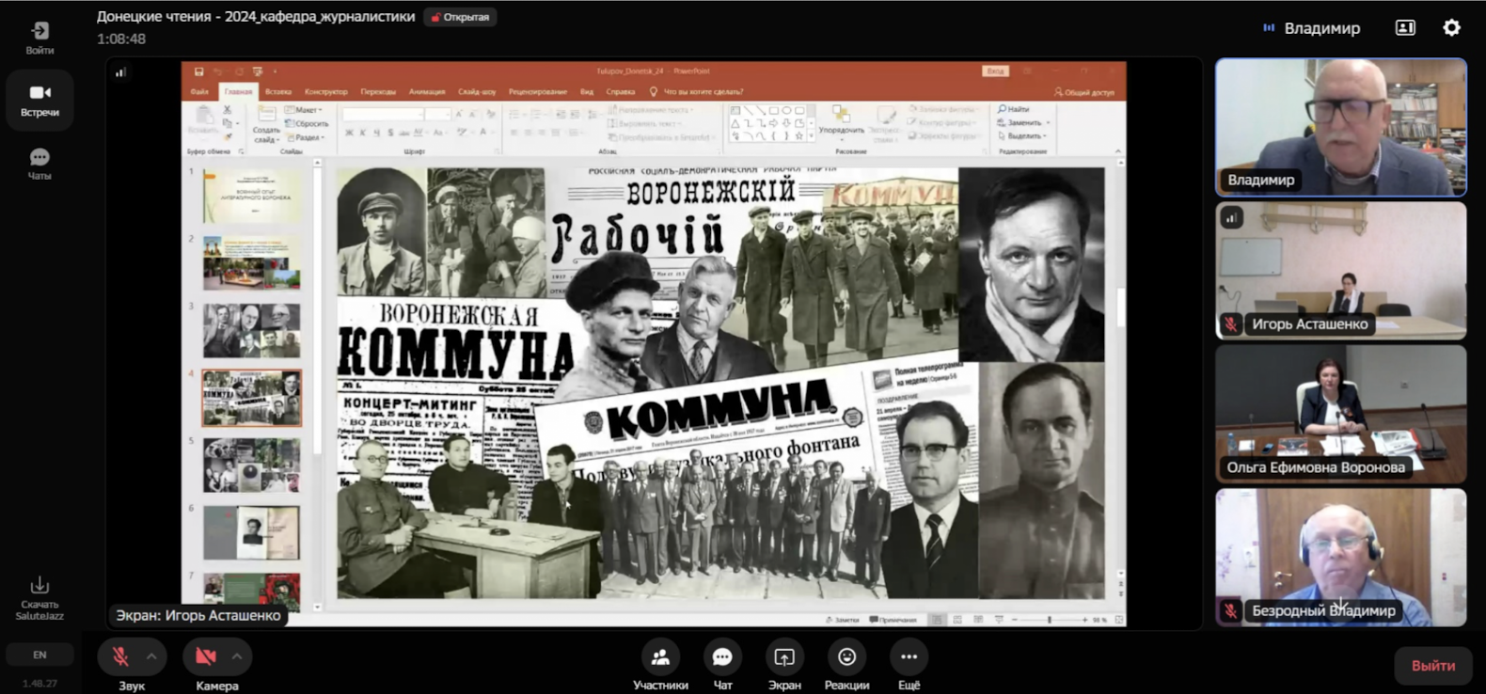This screenshot has width=1486, height=694.
Task: Click the Вход sign-in button in PowerPoint
Action: (995, 71)
